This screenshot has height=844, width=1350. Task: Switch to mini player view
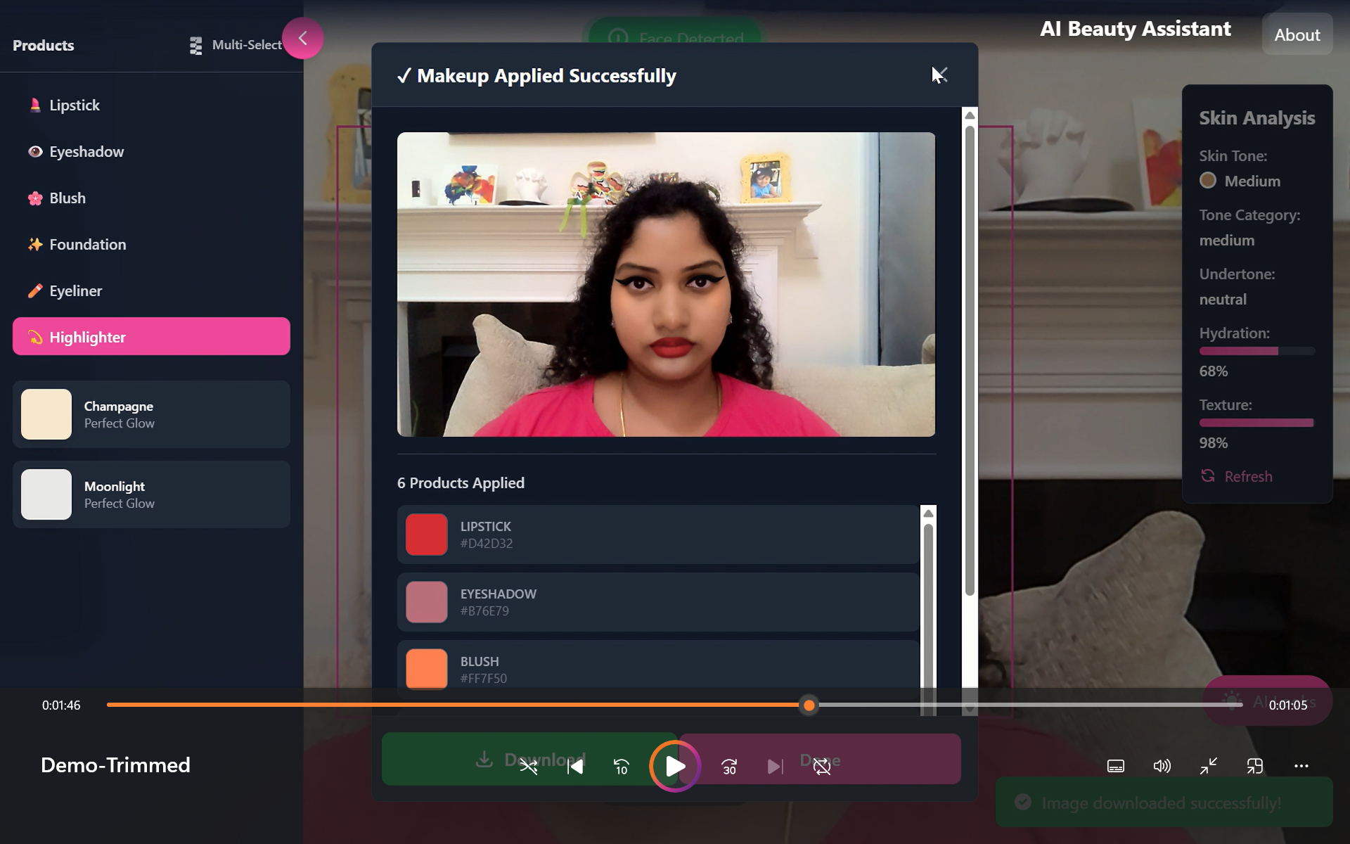(1255, 766)
